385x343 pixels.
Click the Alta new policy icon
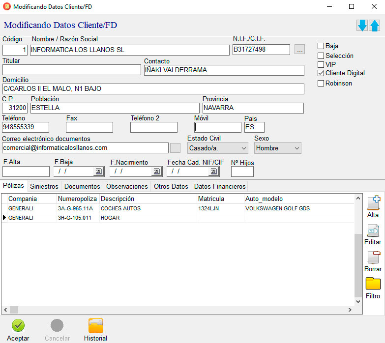(374, 202)
